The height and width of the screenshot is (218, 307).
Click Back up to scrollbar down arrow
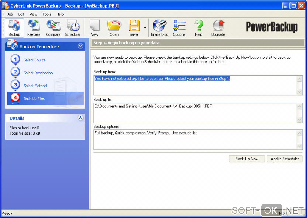pos(299,120)
